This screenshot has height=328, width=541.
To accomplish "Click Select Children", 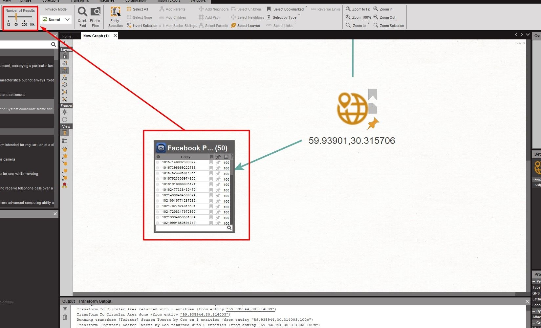I will (246, 9).
